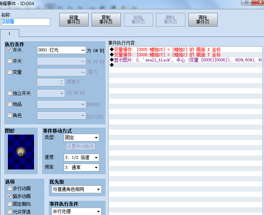Enable the 独立开关 condition checkbox
The width and height of the screenshot is (264, 215).
click(x=9, y=93)
